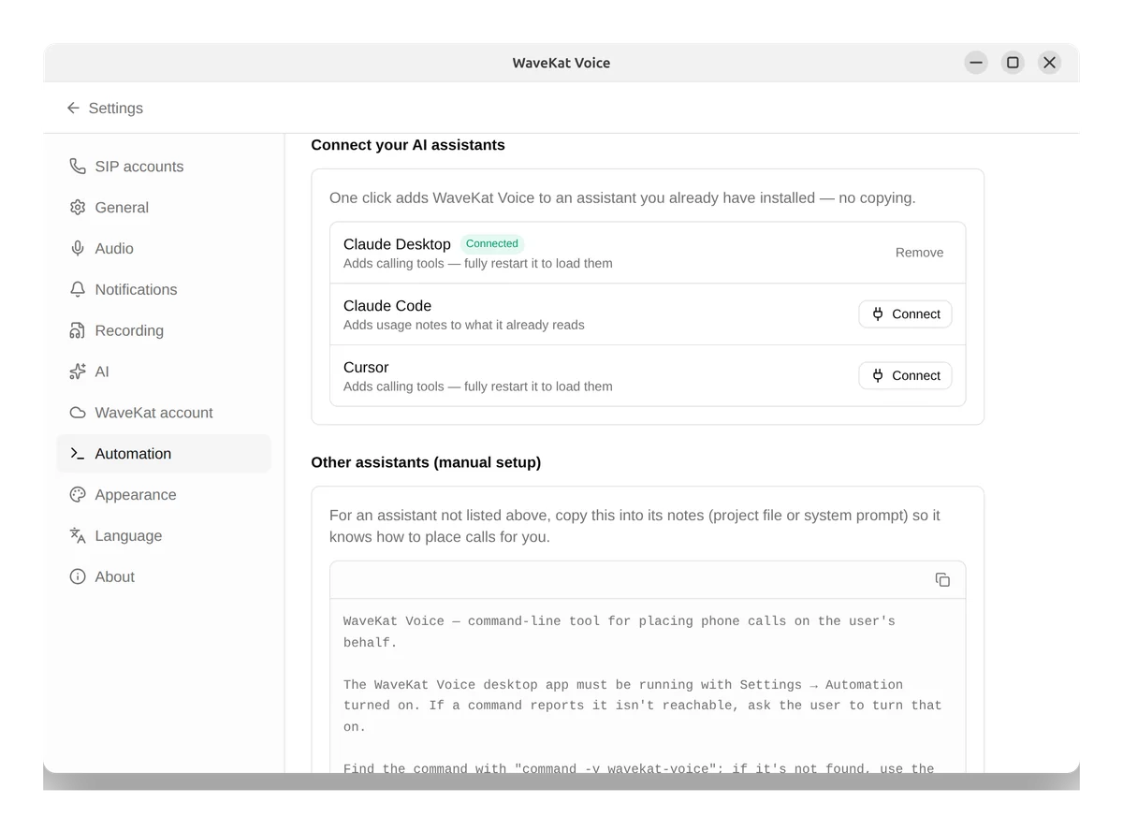The height and width of the screenshot is (816, 1123).
Task: Click the Claude Desktop row title
Action: click(x=397, y=244)
